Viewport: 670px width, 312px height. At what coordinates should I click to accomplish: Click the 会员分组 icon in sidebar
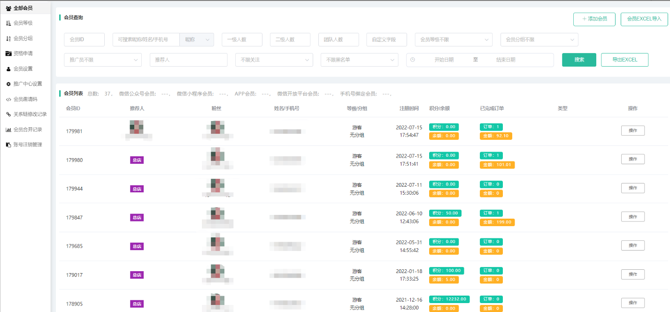coord(8,38)
